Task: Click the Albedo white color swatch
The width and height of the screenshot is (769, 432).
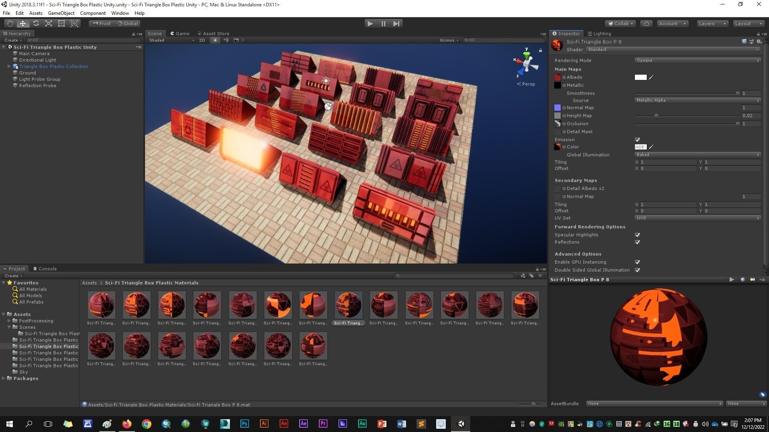Action: tap(640, 77)
